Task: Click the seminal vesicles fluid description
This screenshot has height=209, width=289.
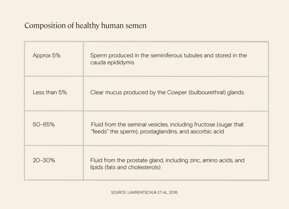Action: pos(167,128)
